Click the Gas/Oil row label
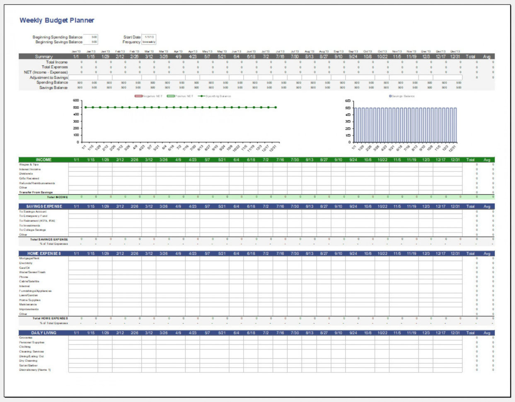Image resolution: width=515 pixels, height=402 pixels. click(24, 268)
